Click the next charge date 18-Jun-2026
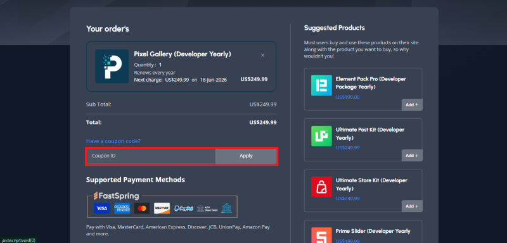Screen dimensions: 507x243 pos(213,80)
